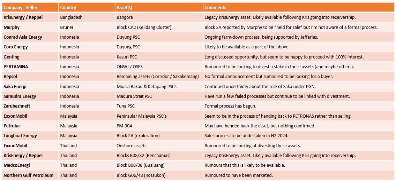Viewport: 396px width, 181px height.
Task: Click the PERTAMINA company cell
Action: [x=16, y=66]
